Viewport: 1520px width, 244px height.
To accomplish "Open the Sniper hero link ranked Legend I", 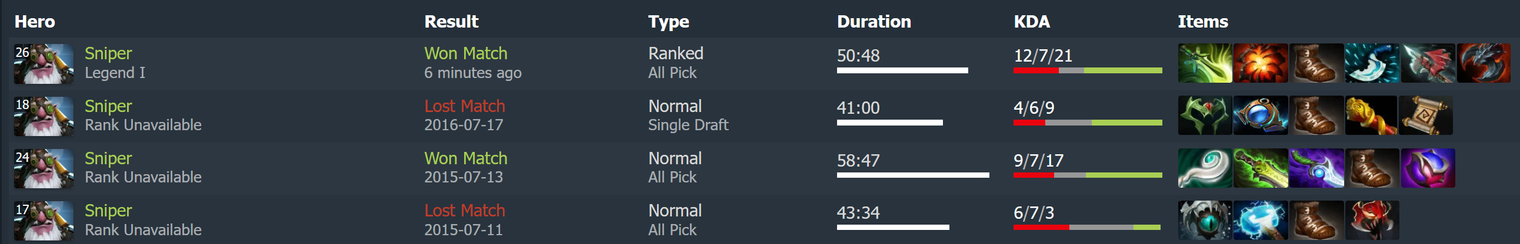I will [x=108, y=53].
